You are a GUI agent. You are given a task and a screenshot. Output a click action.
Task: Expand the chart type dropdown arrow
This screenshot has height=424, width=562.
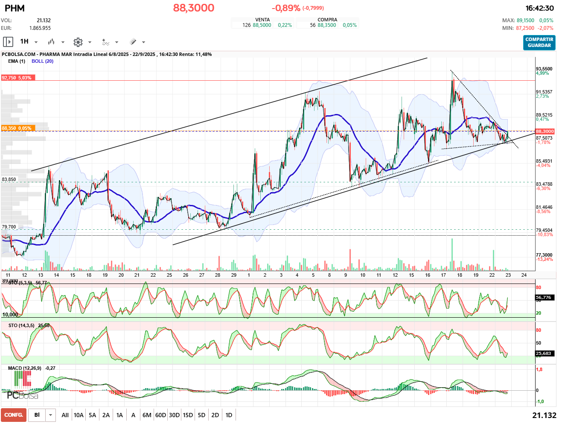click(x=63, y=42)
